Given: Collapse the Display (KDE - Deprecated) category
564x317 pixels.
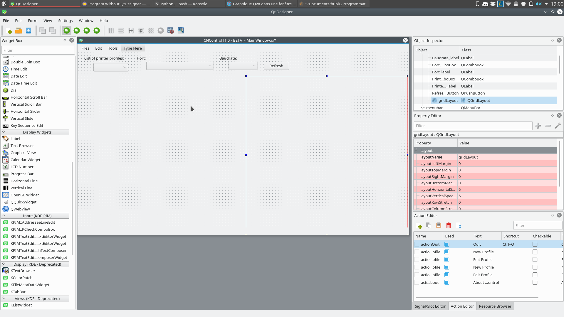Looking at the screenshot, I should click(x=4, y=264).
